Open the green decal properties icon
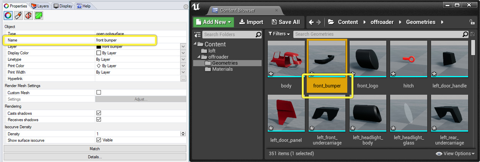The width and height of the screenshot is (480, 162). point(39,16)
